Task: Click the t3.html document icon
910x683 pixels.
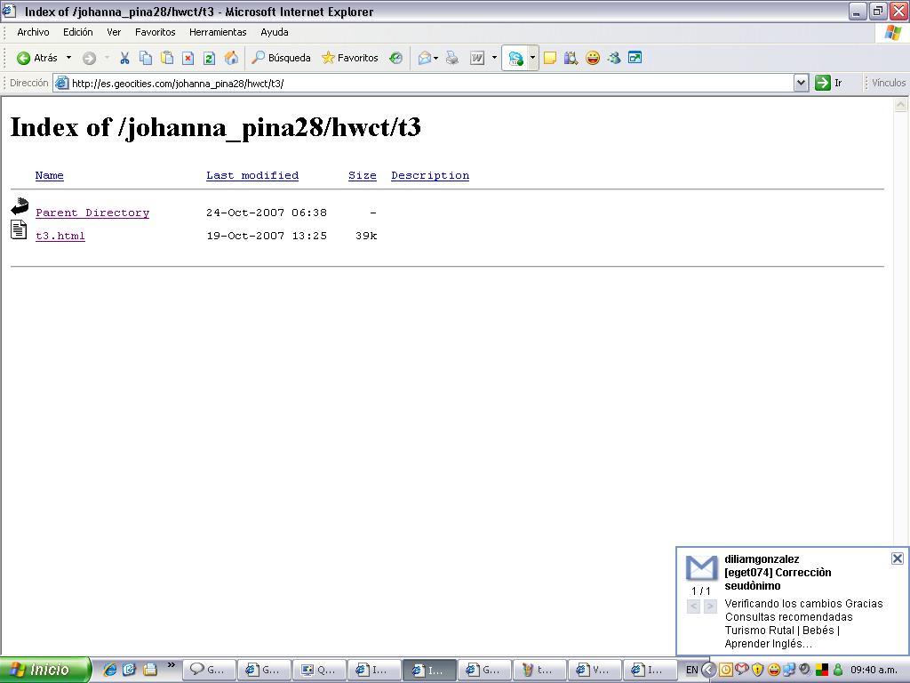Action: [x=19, y=230]
